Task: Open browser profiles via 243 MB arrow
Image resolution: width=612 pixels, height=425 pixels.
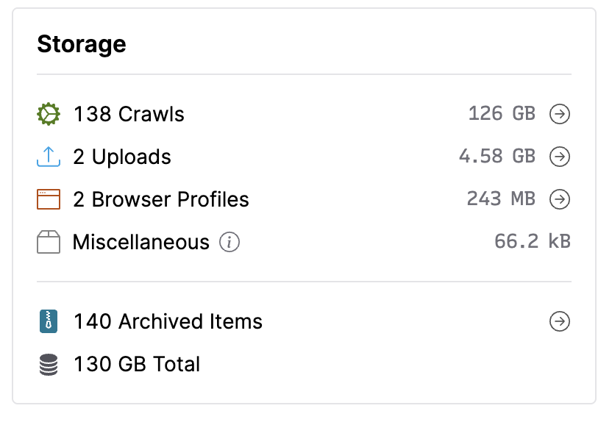Action: click(561, 199)
